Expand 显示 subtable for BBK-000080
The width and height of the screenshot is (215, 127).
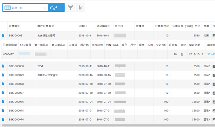click(x=207, y=66)
